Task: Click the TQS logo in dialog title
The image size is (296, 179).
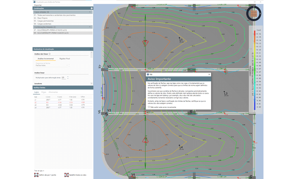Action: [x=148, y=74]
